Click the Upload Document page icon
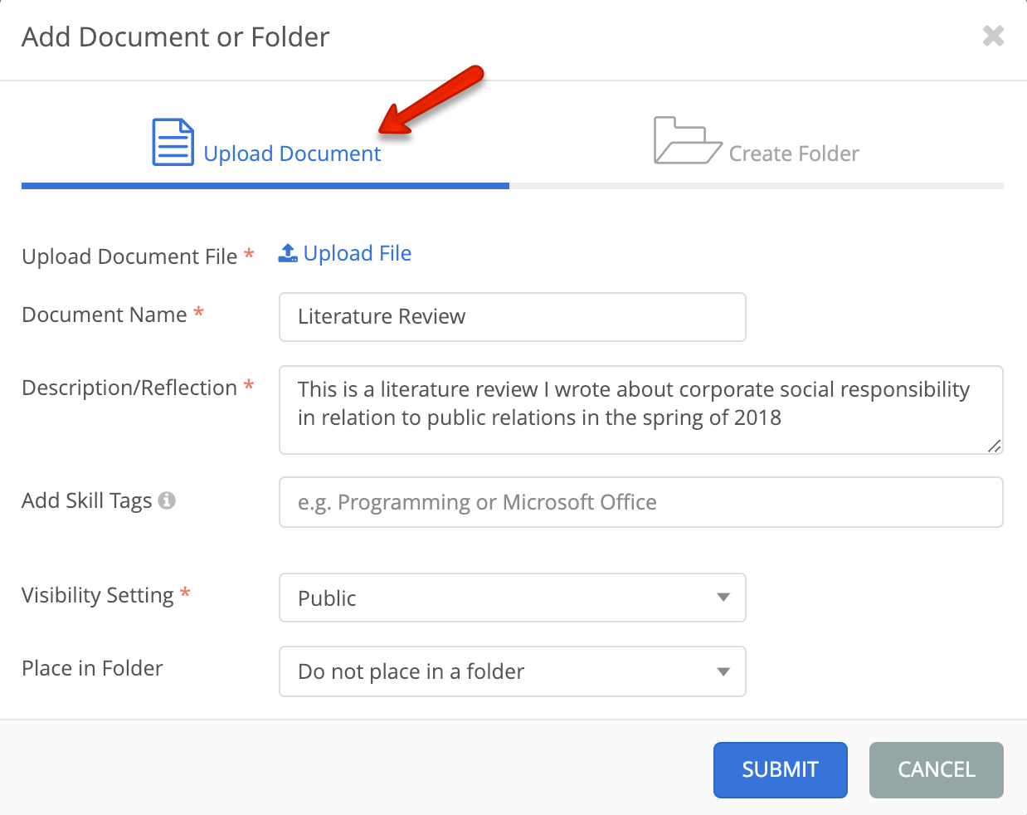Screen dimensions: 1027x815 tap(173, 142)
